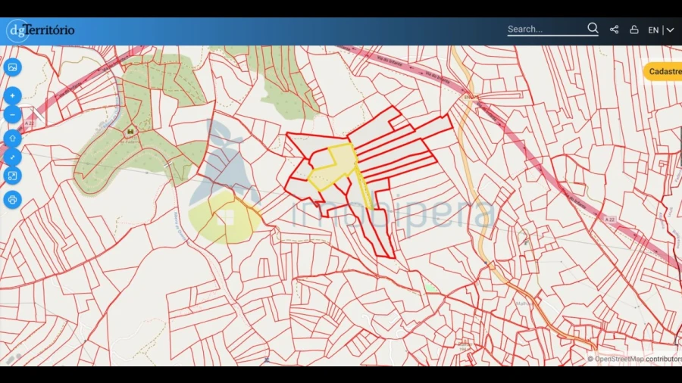Click the Search input field
682x383 pixels.
[546, 30]
